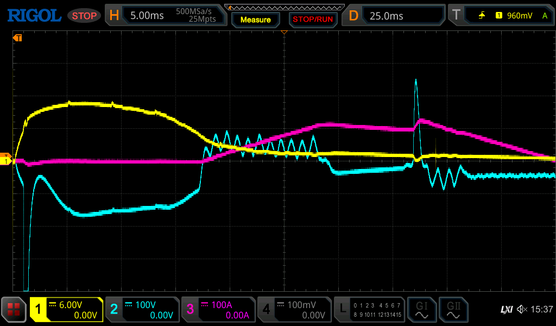Image resolution: width=556 pixels, height=326 pixels.
Task: Click the trigger position marker at top center
Action: [x=283, y=33]
